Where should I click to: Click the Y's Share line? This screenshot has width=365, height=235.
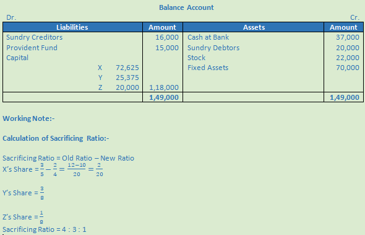pos(23,193)
